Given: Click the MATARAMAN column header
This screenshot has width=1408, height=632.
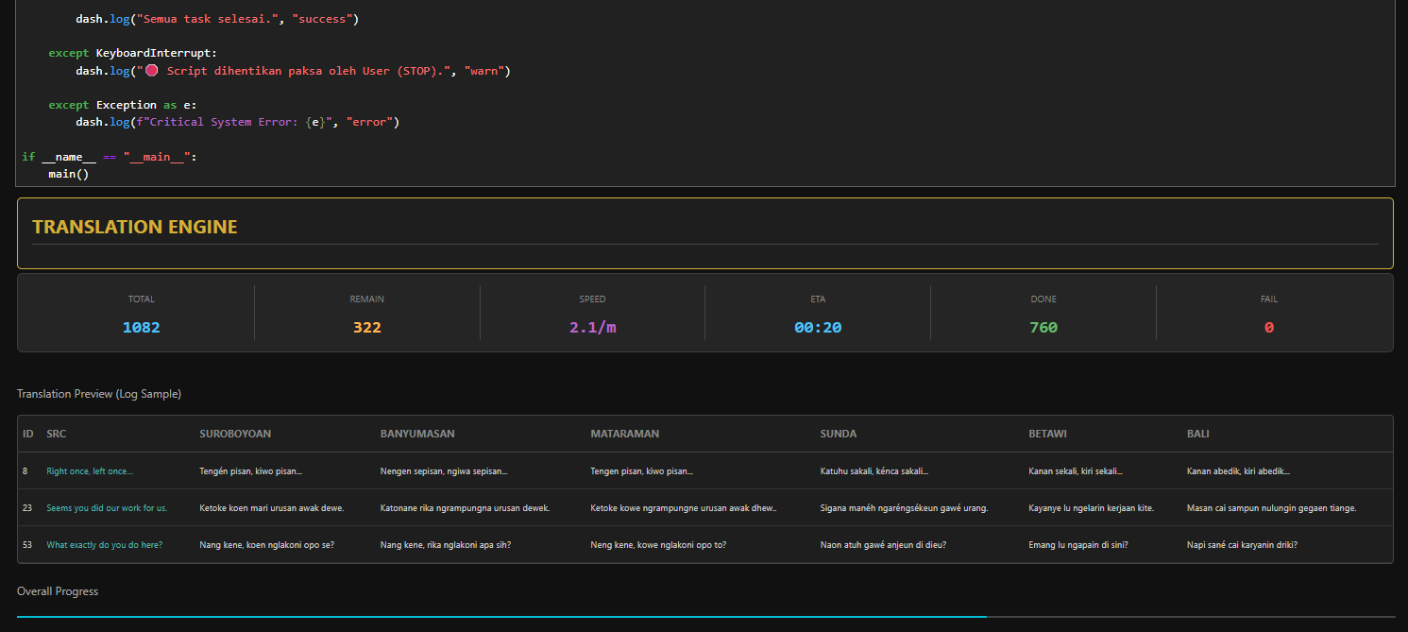Looking at the screenshot, I should [x=624, y=434].
